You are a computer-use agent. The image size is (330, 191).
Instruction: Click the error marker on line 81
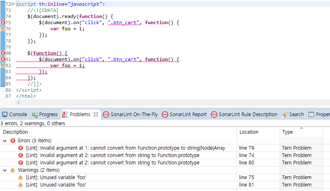[3, 59]
